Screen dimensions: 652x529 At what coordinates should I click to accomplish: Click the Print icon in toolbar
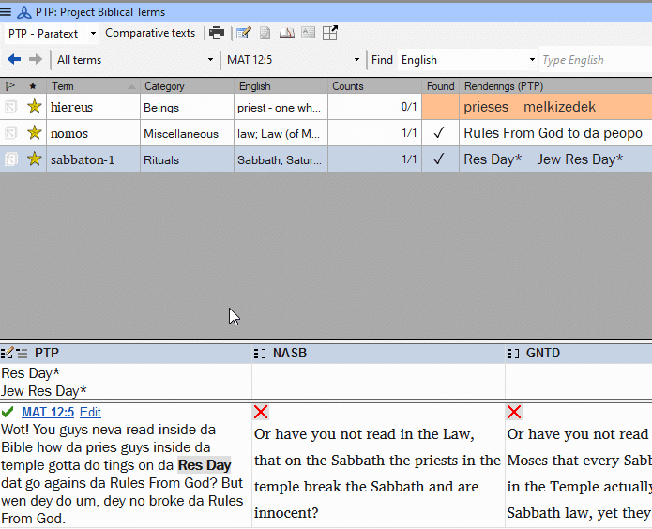coord(217,33)
